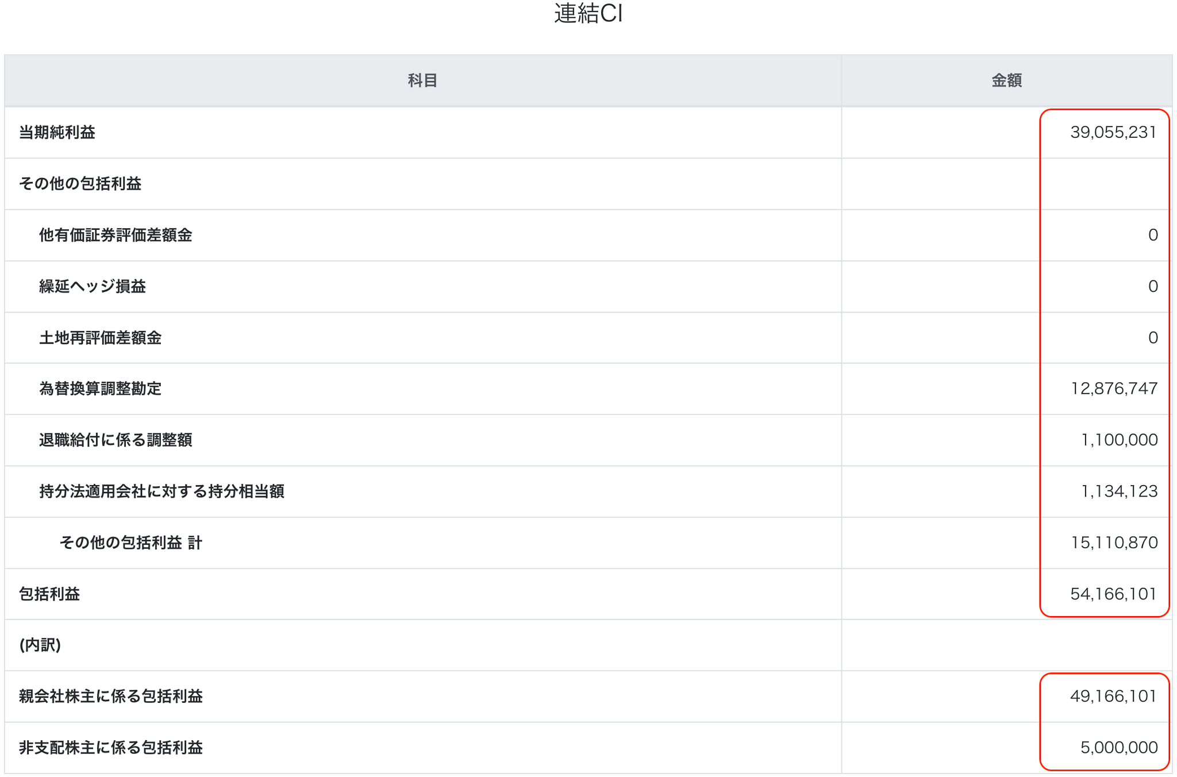Image resolution: width=1177 pixels, height=777 pixels.
Task: Click the 持分法適用会社に対する持分相当額 label
Action: click(x=161, y=491)
